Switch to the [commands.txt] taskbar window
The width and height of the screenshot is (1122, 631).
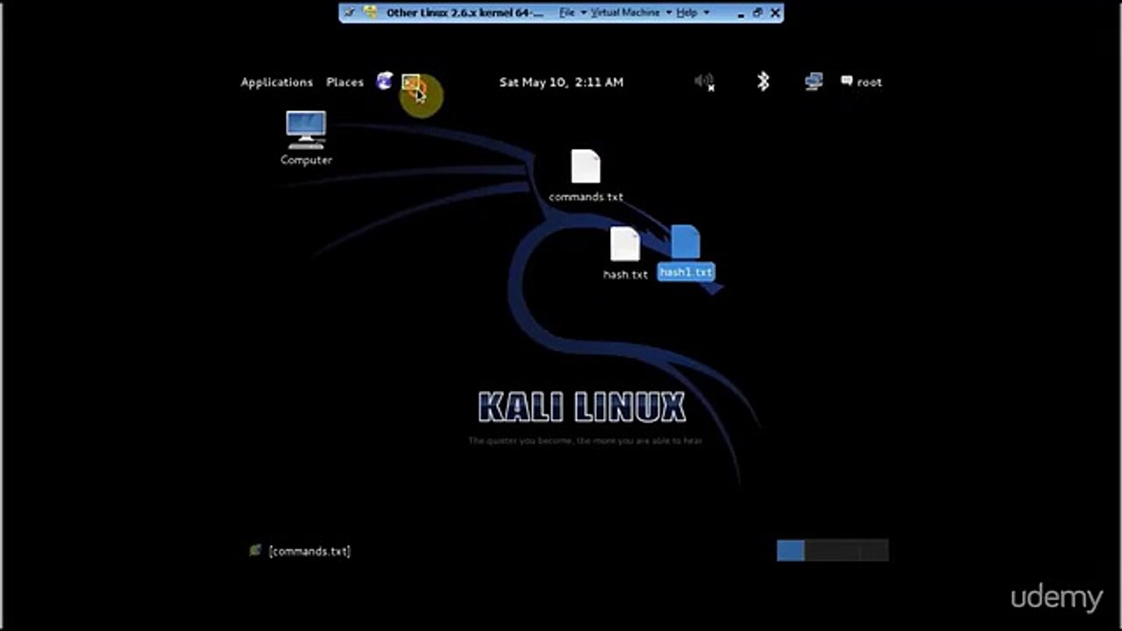pyautogui.click(x=300, y=550)
